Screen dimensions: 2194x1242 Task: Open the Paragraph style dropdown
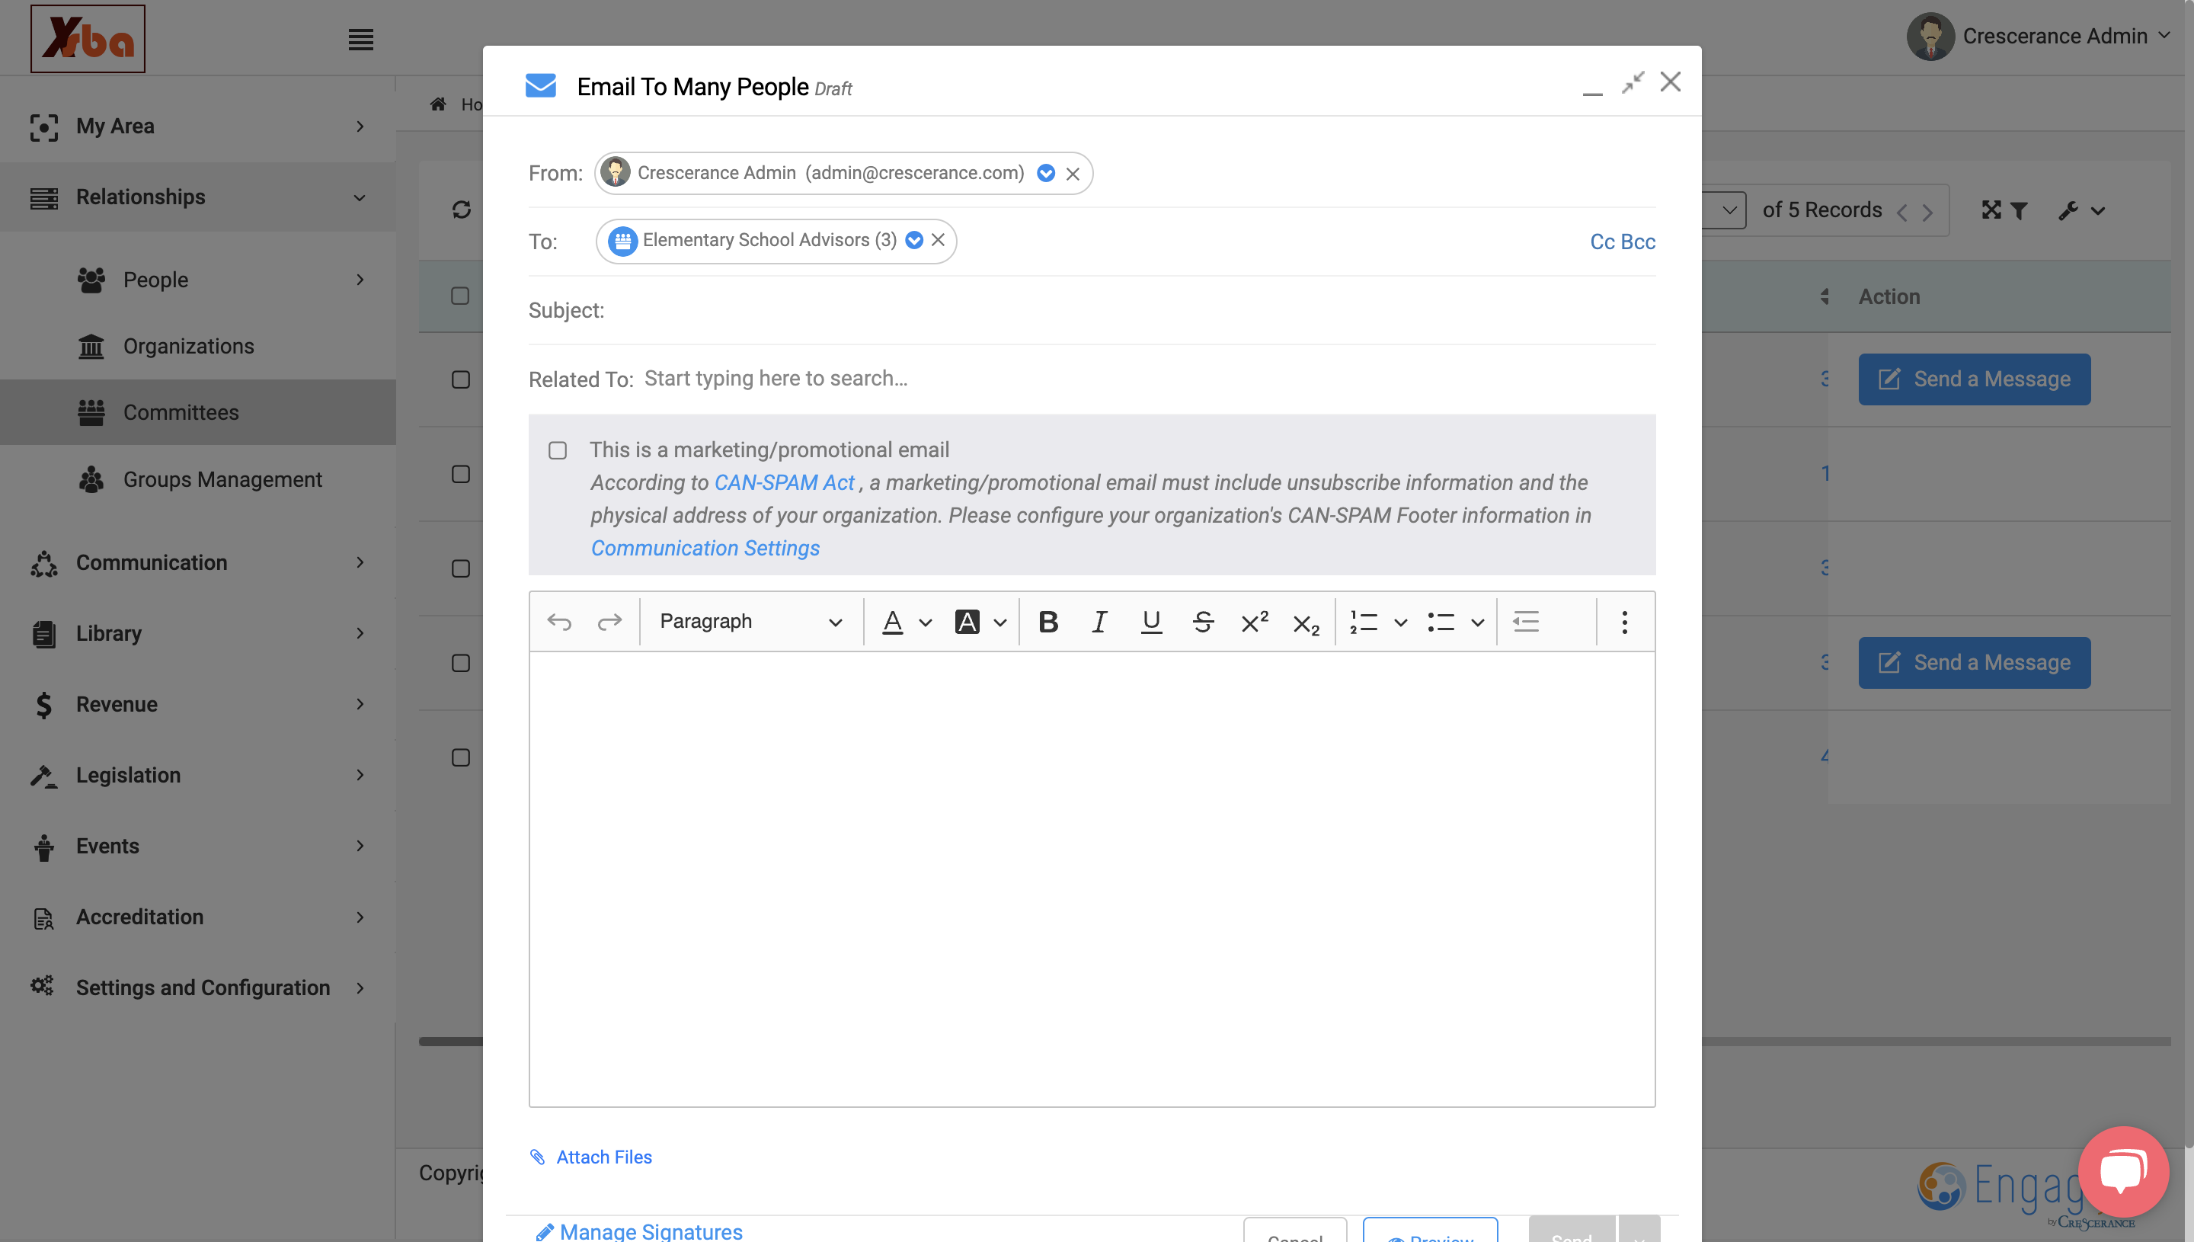coord(750,622)
